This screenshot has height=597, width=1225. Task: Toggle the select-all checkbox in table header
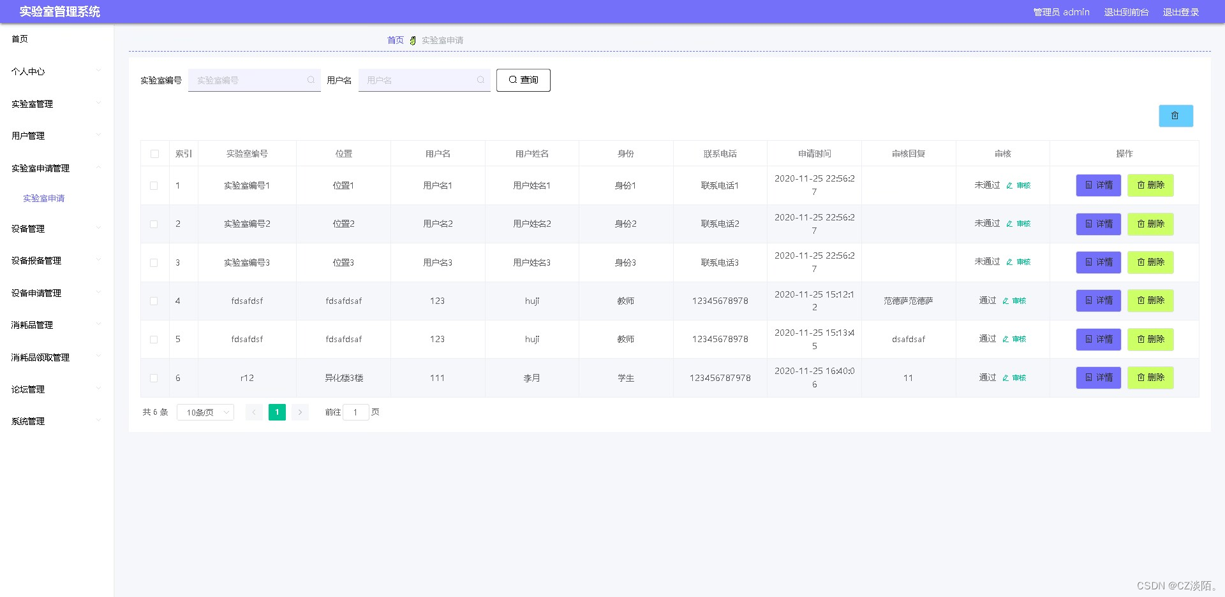(x=154, y=154)
